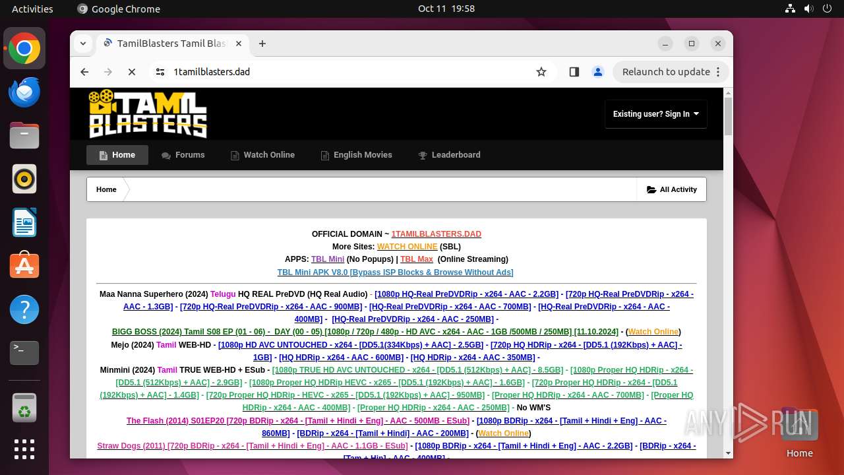Image resolution: width=844 pixels, height=475 pixels.
Task: Click the page vertical scrollbar thumb
Action: click(x=728, y=116)
